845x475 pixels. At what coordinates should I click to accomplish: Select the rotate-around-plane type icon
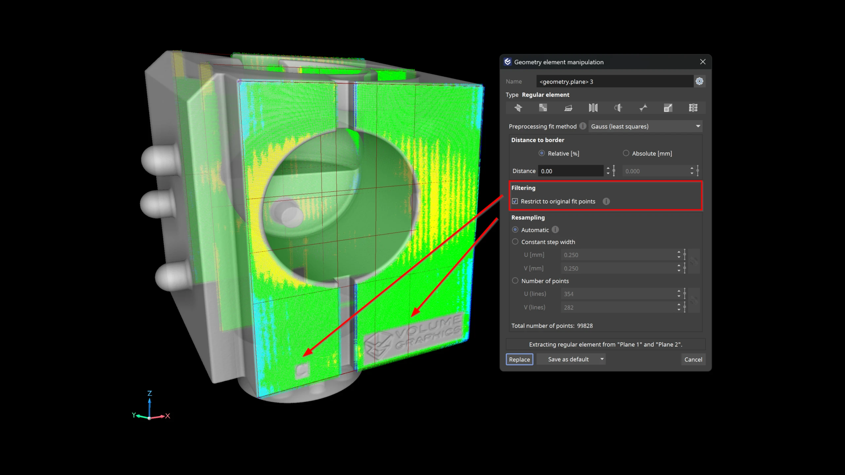tap(618, 108)
